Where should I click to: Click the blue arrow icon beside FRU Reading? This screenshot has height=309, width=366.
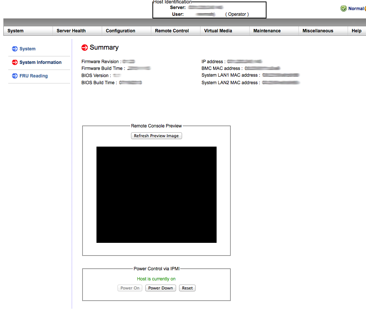(15, 76)
